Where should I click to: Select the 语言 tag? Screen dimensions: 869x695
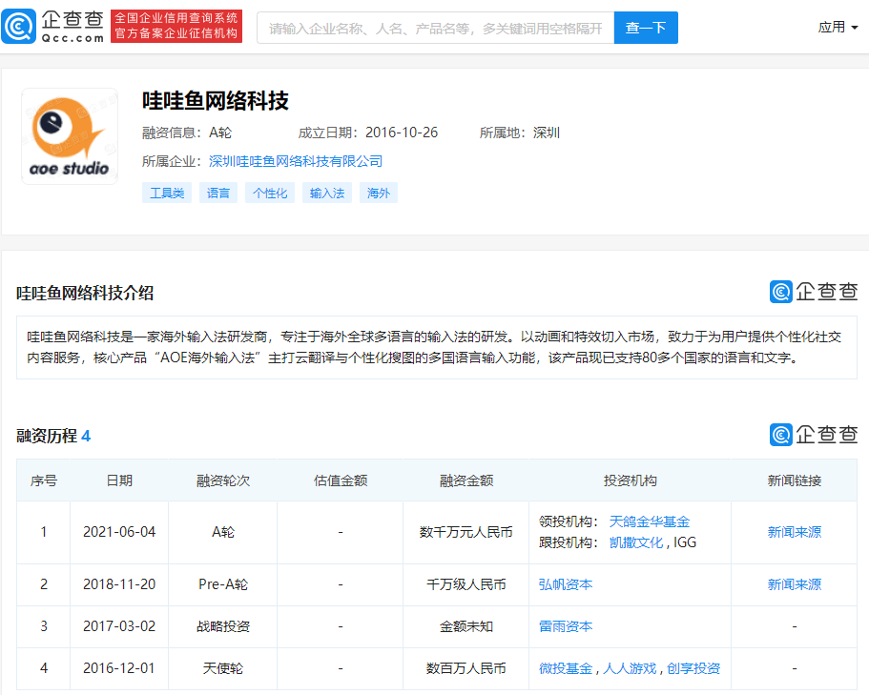click(218, 193)
